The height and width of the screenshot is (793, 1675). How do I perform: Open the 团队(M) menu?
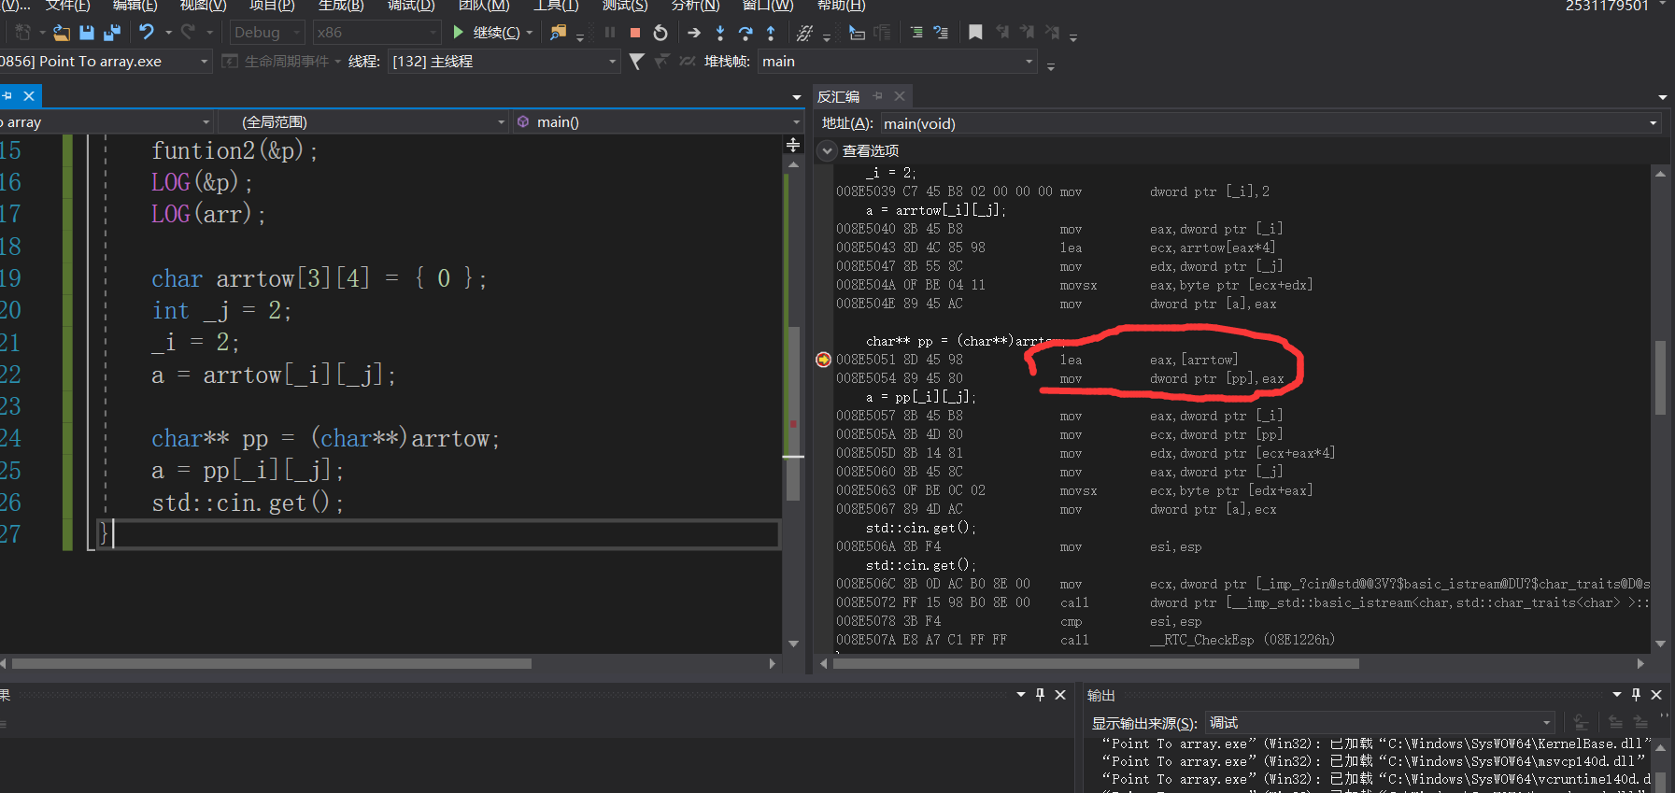tap(484, 6)
